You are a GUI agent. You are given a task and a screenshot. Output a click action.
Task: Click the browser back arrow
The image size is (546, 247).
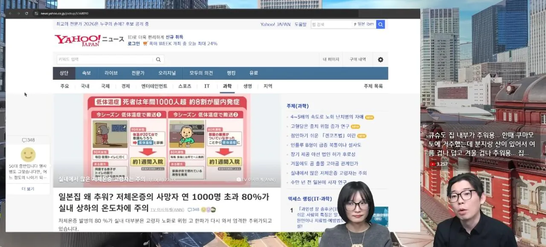(11, 14)
